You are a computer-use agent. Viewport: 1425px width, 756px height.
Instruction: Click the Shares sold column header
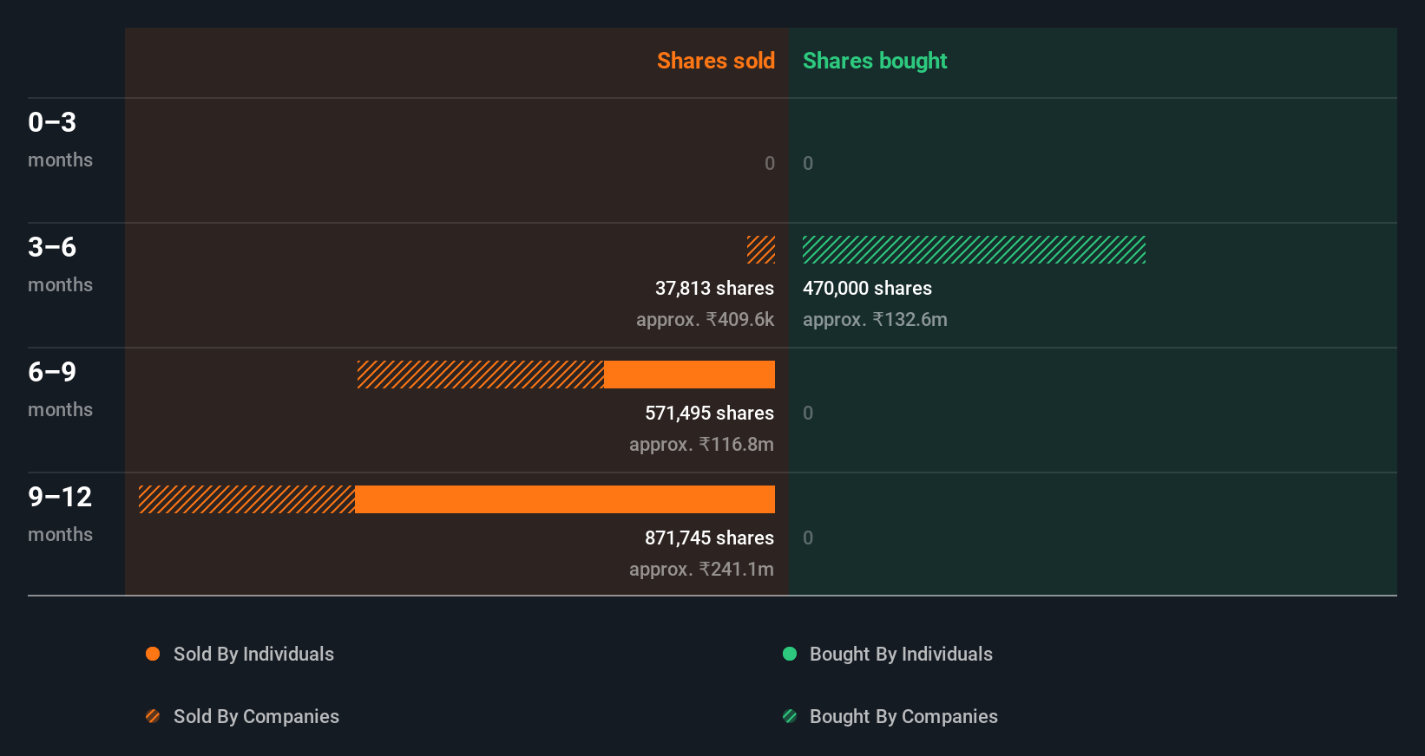[716, 61]
